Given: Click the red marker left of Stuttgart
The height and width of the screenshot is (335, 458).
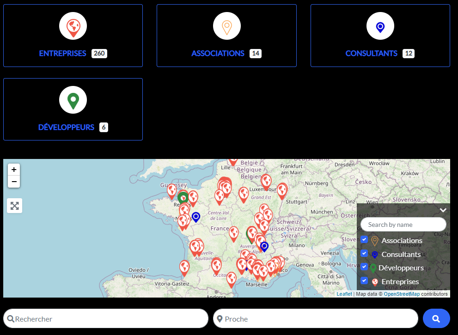Looking at the screenshot, I should (x=282, y=191).
